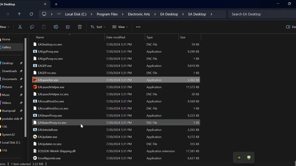Click the Up arrow navigation button

tap(19, 14)
